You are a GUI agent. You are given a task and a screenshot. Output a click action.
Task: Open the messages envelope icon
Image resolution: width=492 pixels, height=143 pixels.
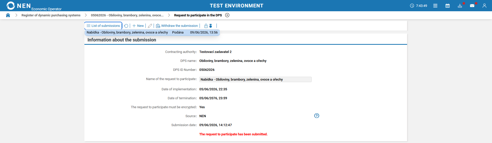click(x=472, y=6)
